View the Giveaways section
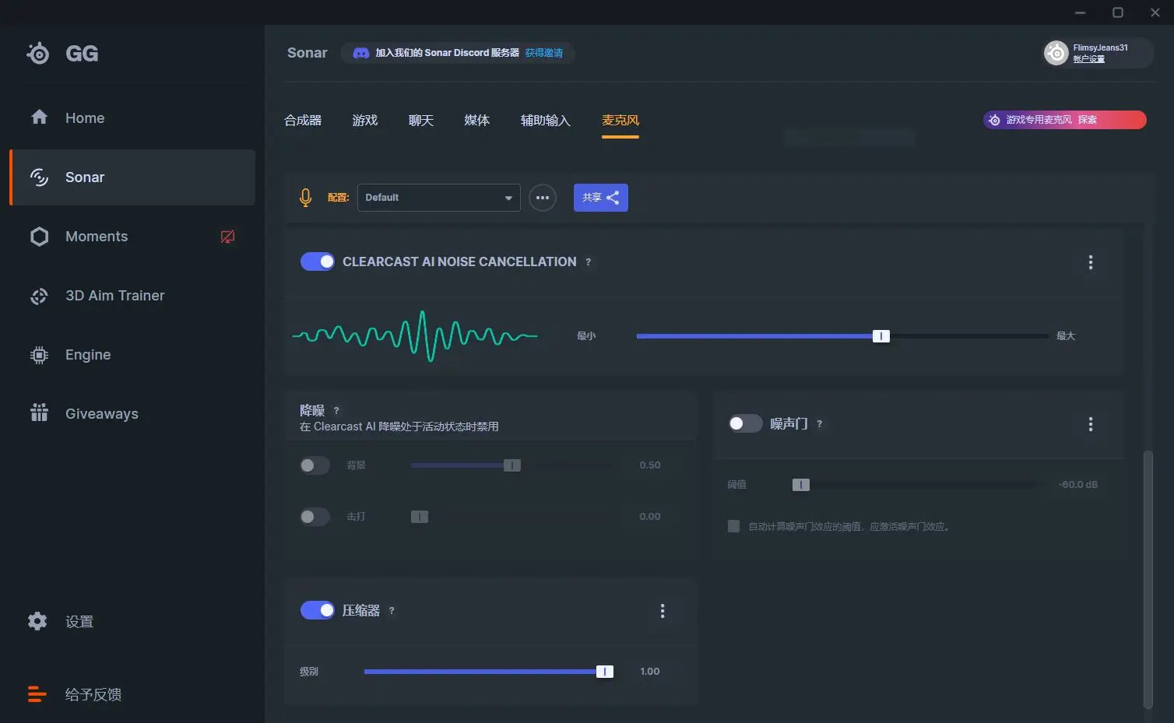The width and height of the screenshot is (1174, 723). point(101,413)
